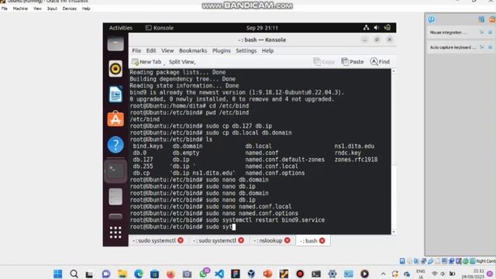Open the Settings menu in Konsole
496x279 pixels.
[246, 50]
